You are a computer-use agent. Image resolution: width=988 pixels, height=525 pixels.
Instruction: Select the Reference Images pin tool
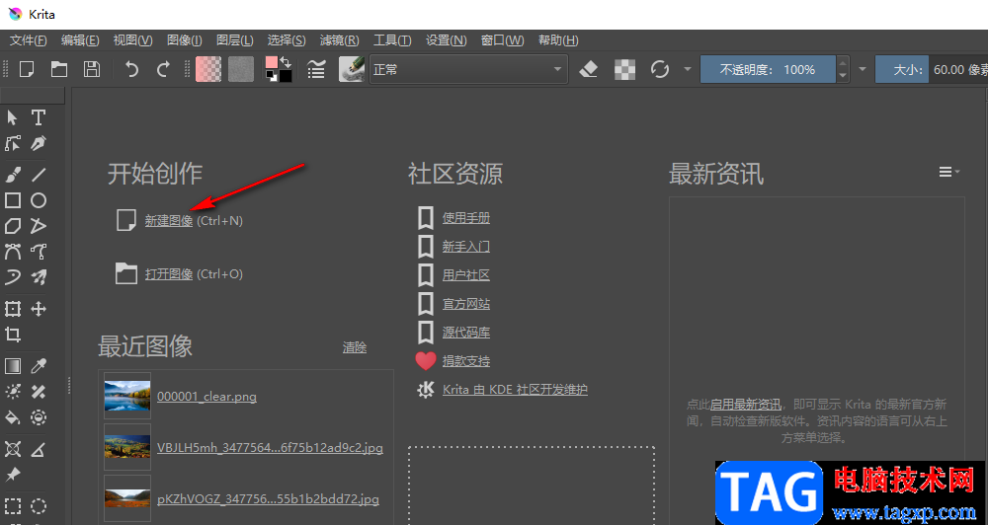coord(13,475)
